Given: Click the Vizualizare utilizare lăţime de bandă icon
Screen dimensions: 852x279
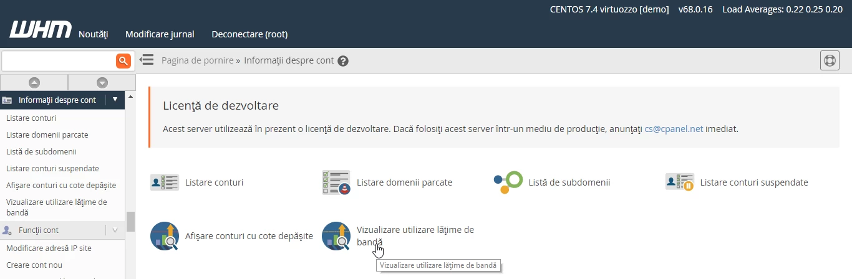Looking at the screenshot, I should tap(336, 236).
